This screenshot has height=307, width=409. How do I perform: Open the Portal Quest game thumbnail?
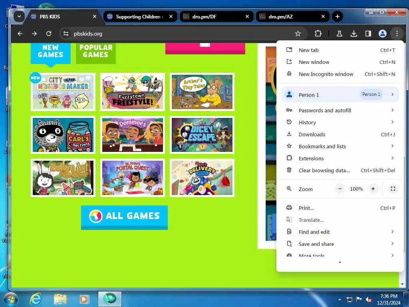pyautogui.click(x=133, y=178)
